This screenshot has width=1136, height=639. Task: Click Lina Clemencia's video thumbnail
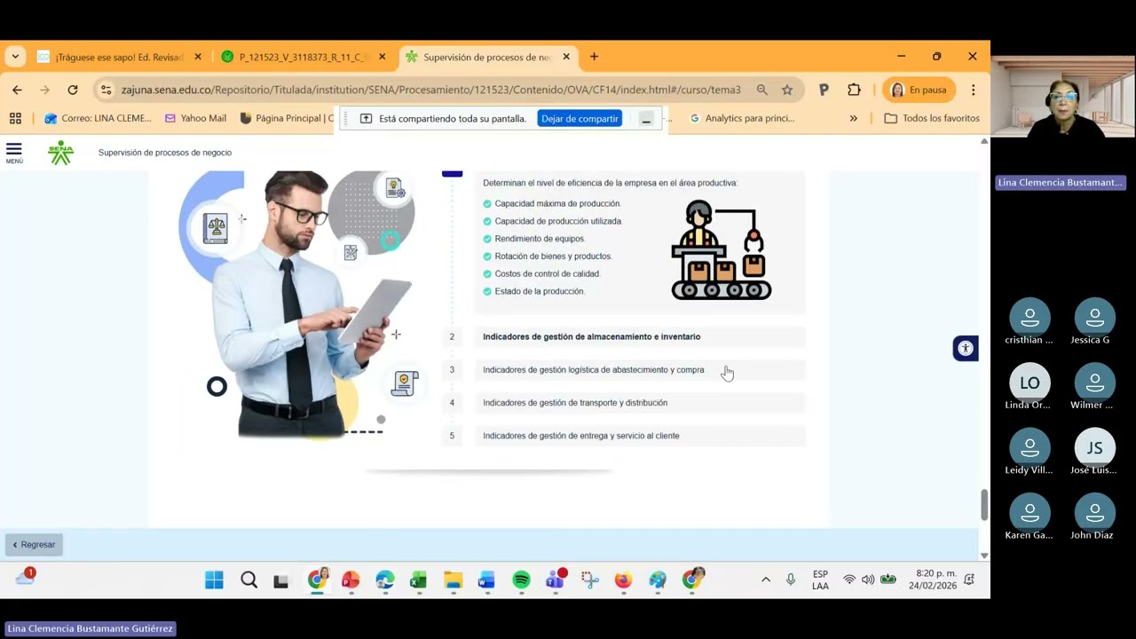(1063, 99)
